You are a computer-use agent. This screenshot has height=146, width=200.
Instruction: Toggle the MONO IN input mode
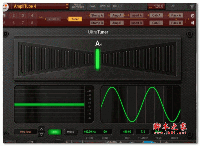click(x=54, y=19)
